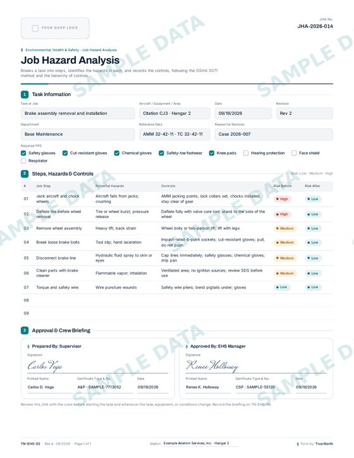Click form ID TN-EHS-02 in footer
Screen dimensions: 354x458
click(30, 443)
